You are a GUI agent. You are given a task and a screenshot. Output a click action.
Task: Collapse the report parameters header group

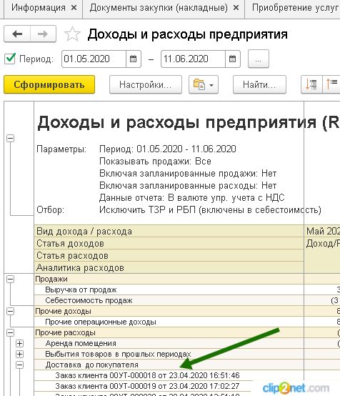pos(10,139)
